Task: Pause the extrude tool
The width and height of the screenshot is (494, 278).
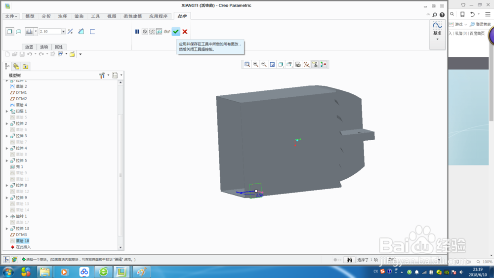Action: [137, 32]
